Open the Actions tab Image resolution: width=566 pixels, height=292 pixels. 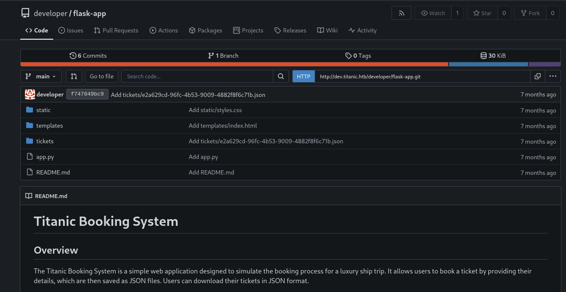164,30
